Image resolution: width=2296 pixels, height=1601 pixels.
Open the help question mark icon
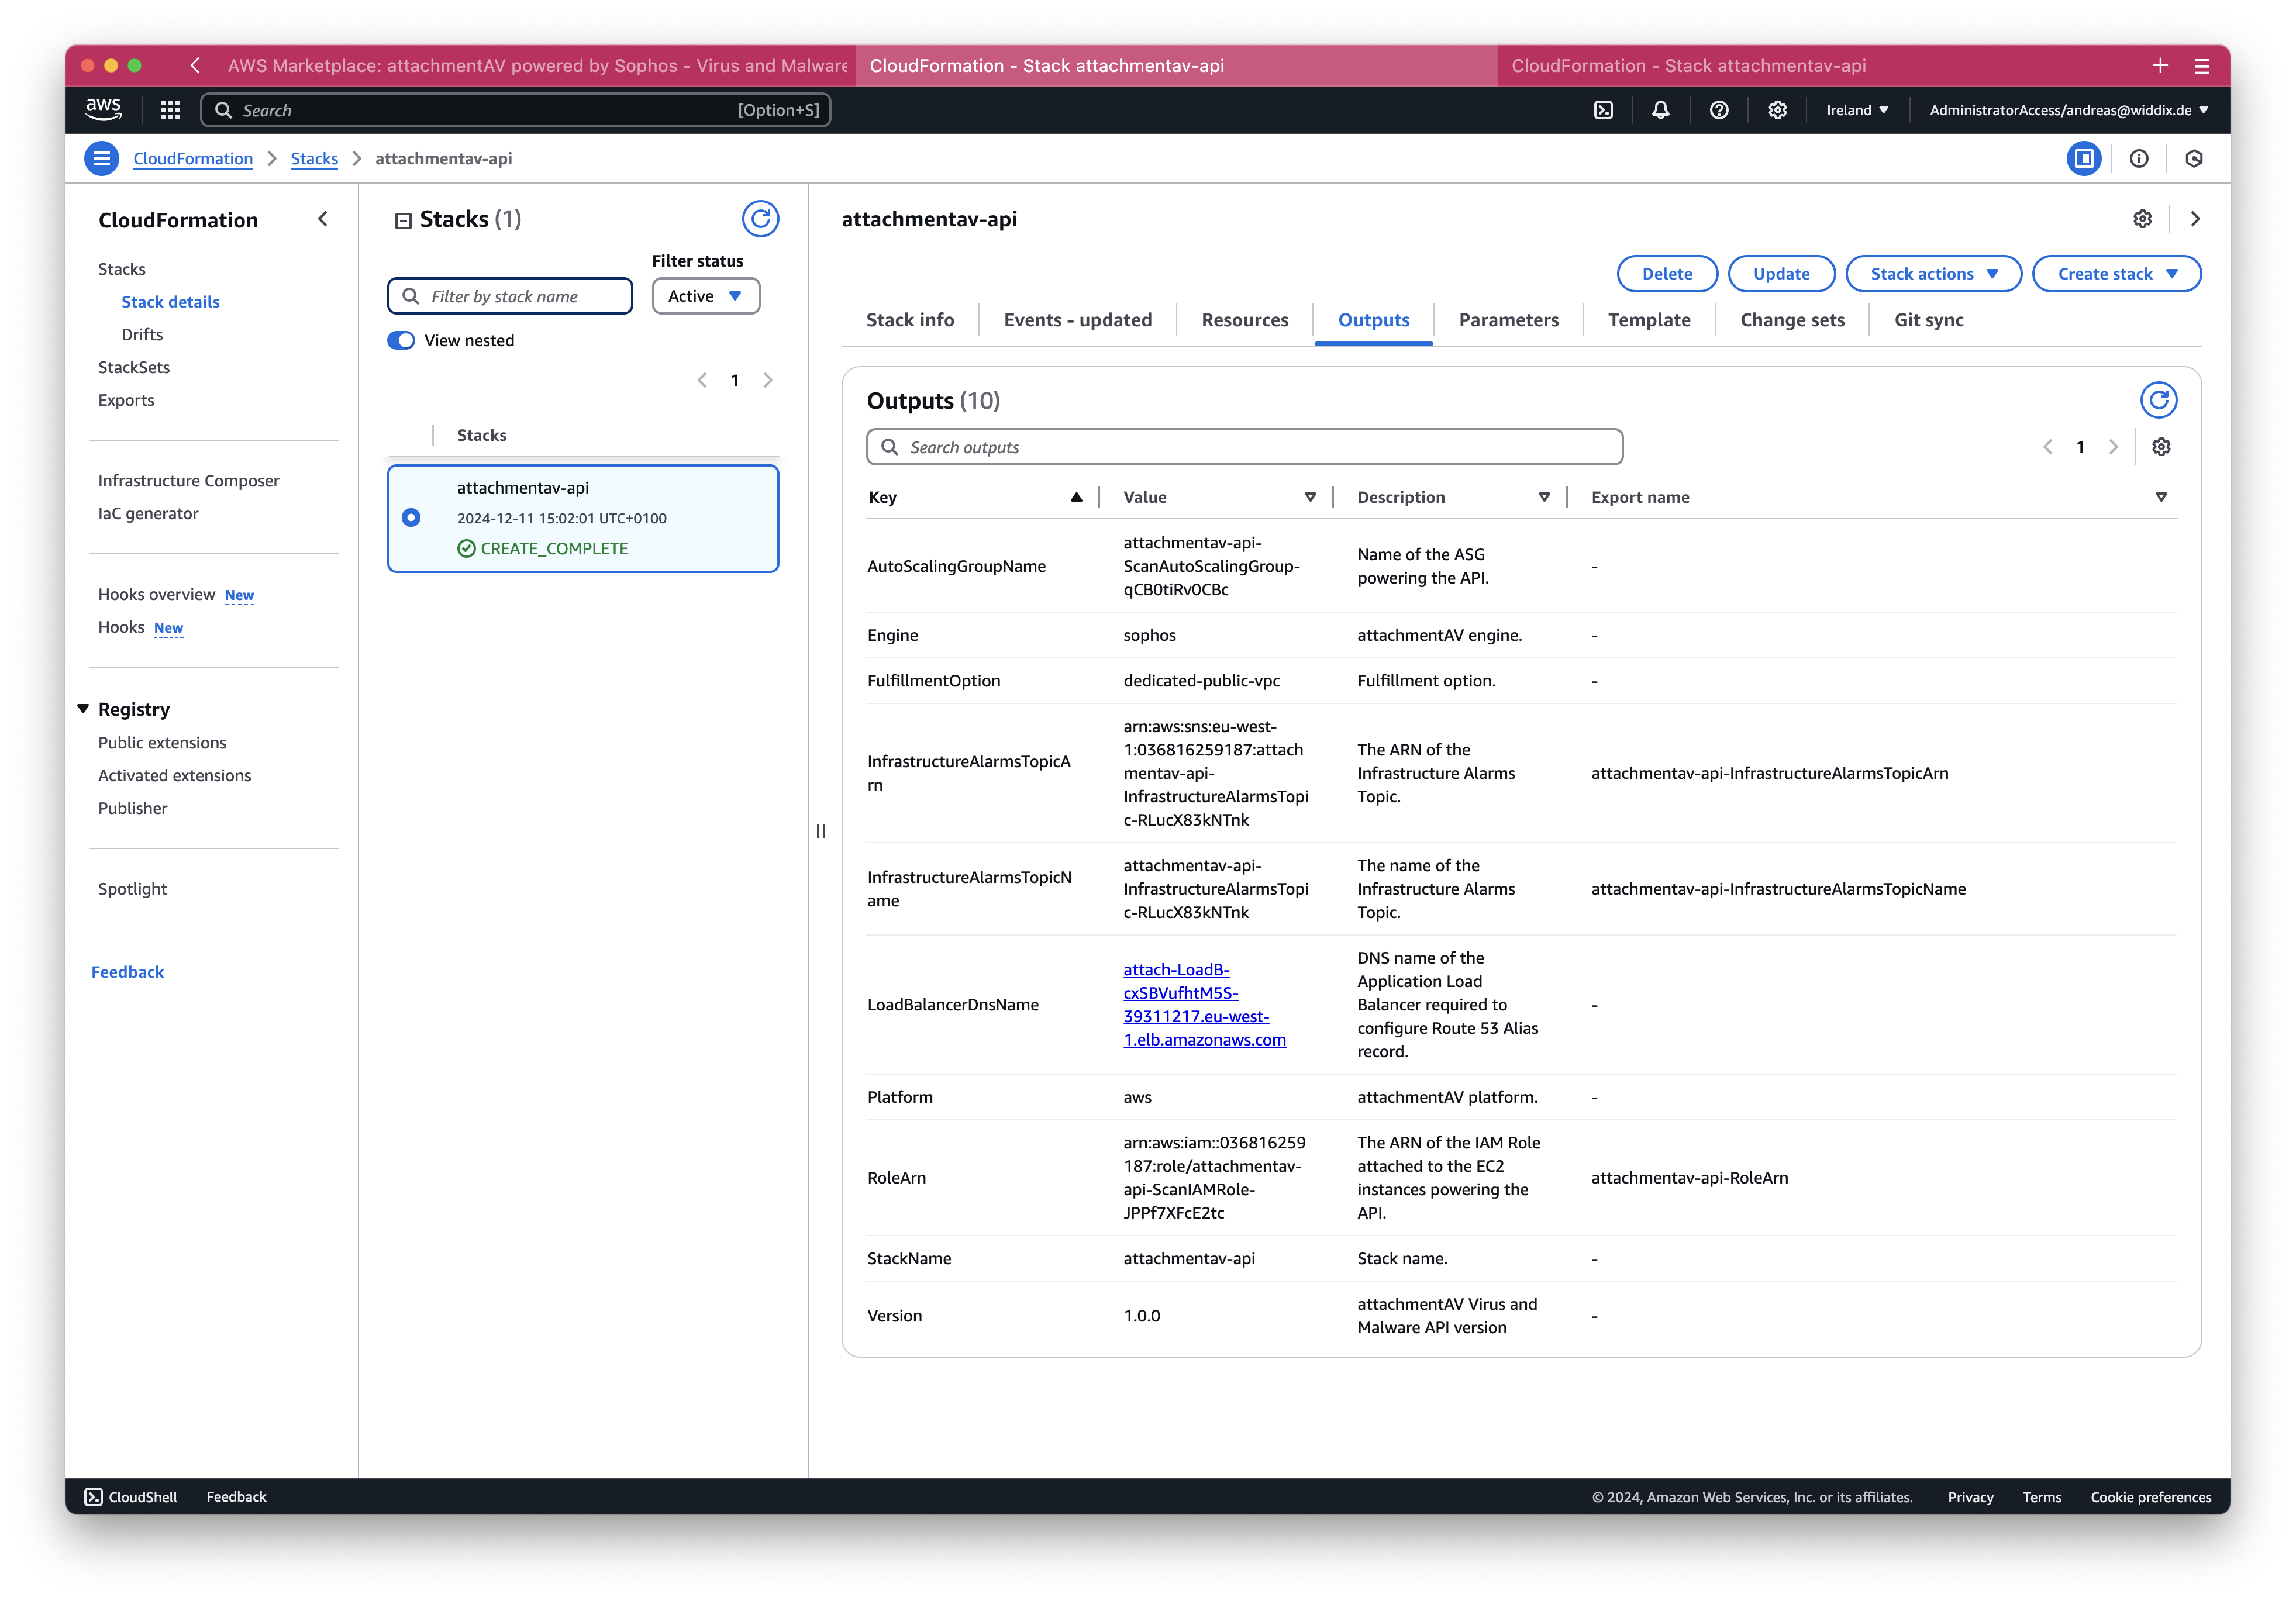click(x=1719, y=110)
